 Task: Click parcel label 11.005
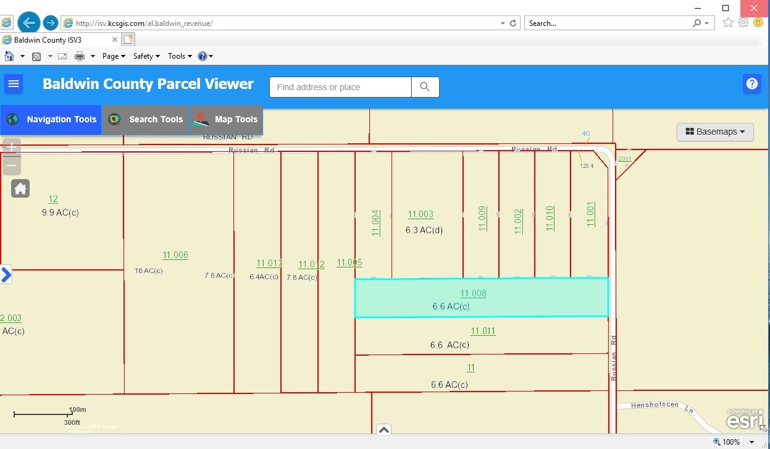(x=349, y=262)
